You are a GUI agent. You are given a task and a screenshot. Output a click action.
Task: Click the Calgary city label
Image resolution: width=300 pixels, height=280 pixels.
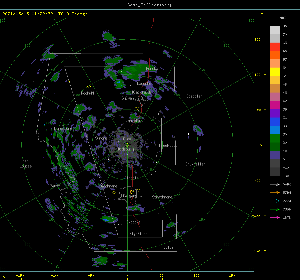click(x=130, y=196)
